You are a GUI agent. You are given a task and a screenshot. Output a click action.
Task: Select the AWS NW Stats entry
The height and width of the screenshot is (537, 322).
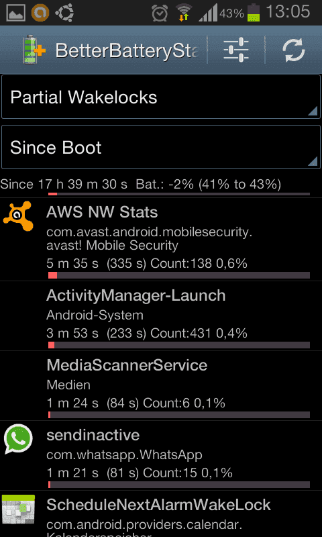(161, 240)
